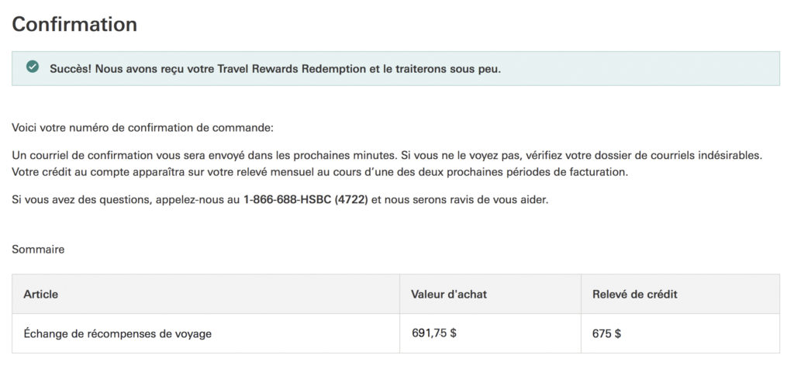This screenshot has height=369, width=794.
Task: Click the "Relevé de crédit" column header
Action: (635, 295)
